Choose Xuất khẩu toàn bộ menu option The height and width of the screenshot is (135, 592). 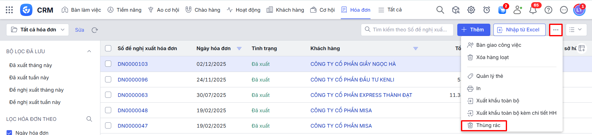(497, 101)
